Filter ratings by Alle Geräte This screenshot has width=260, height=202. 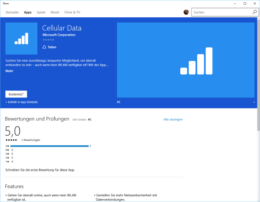pos(79,120)
